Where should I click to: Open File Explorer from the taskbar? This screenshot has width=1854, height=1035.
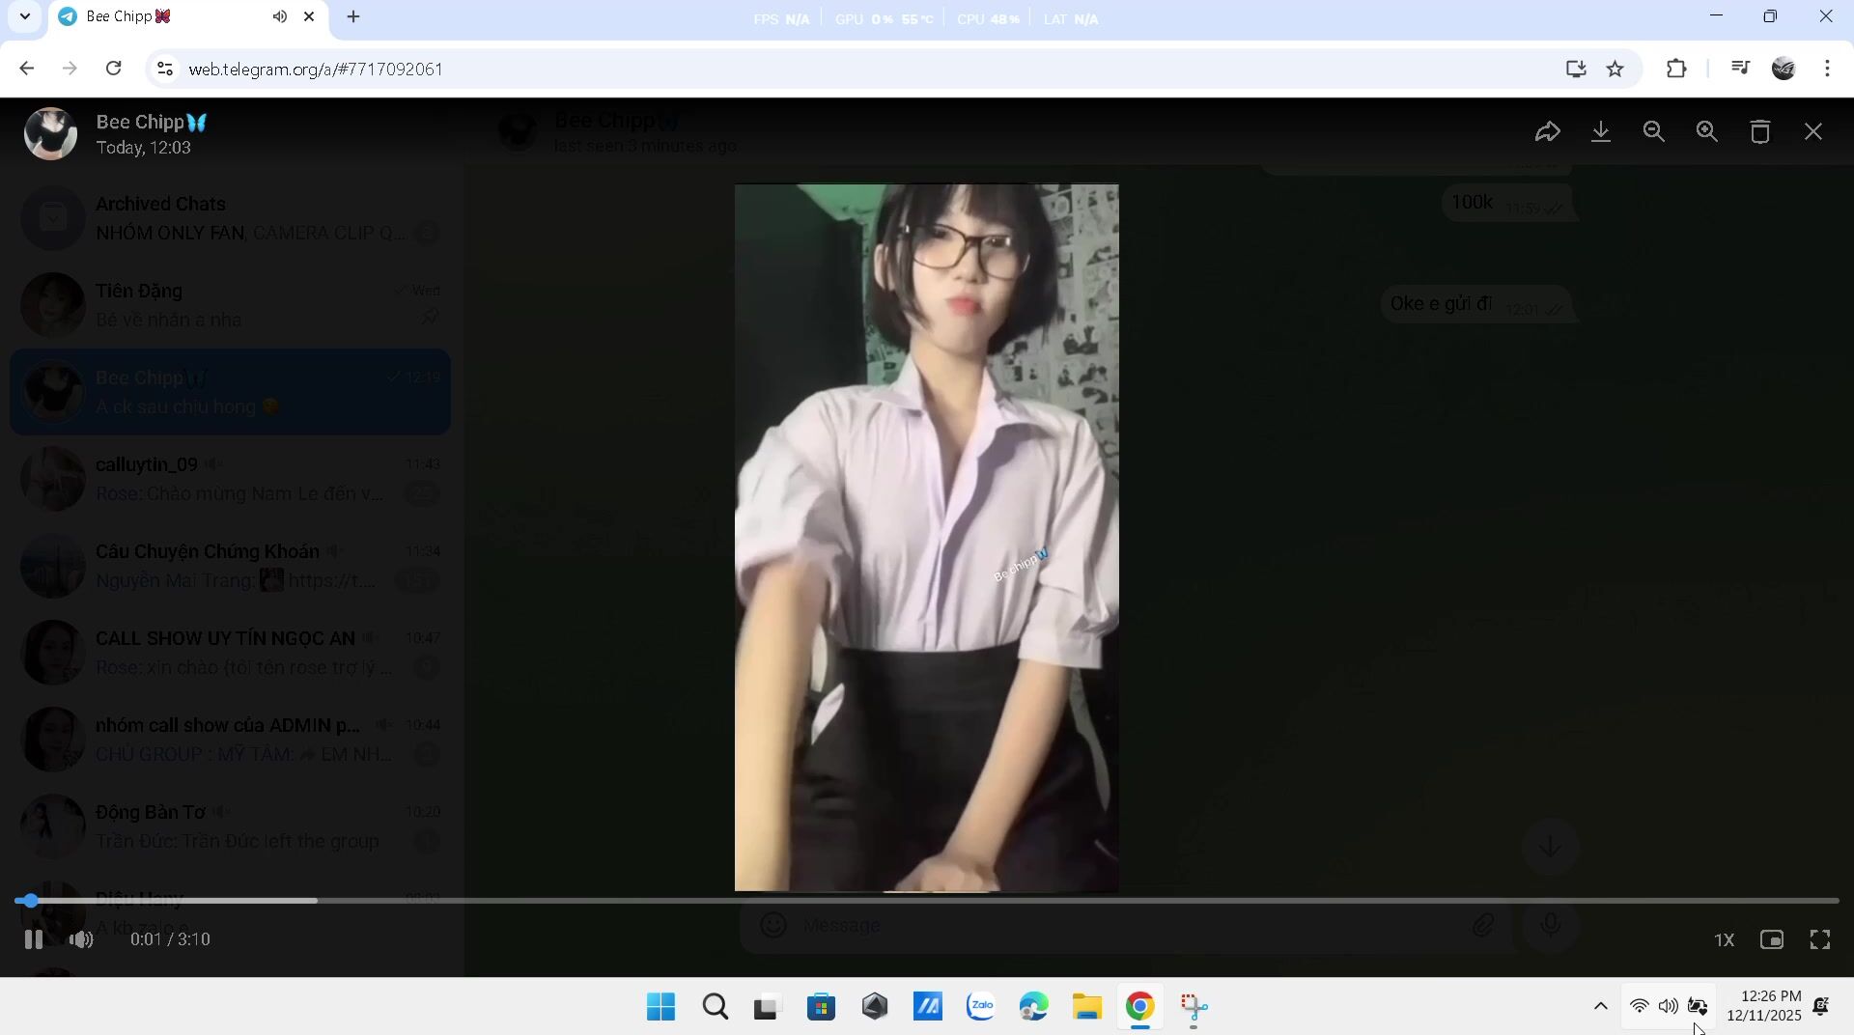1087,1007
